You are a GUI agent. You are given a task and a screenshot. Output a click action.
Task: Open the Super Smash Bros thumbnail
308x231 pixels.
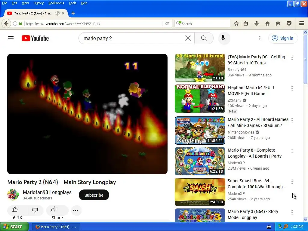pos(200,192)
